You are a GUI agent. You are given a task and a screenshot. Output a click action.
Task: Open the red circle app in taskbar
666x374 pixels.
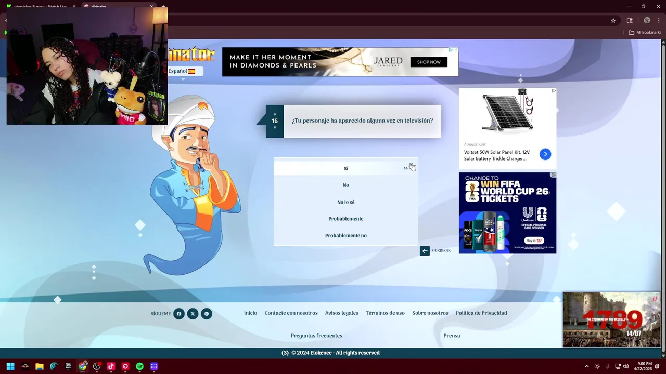125,366
